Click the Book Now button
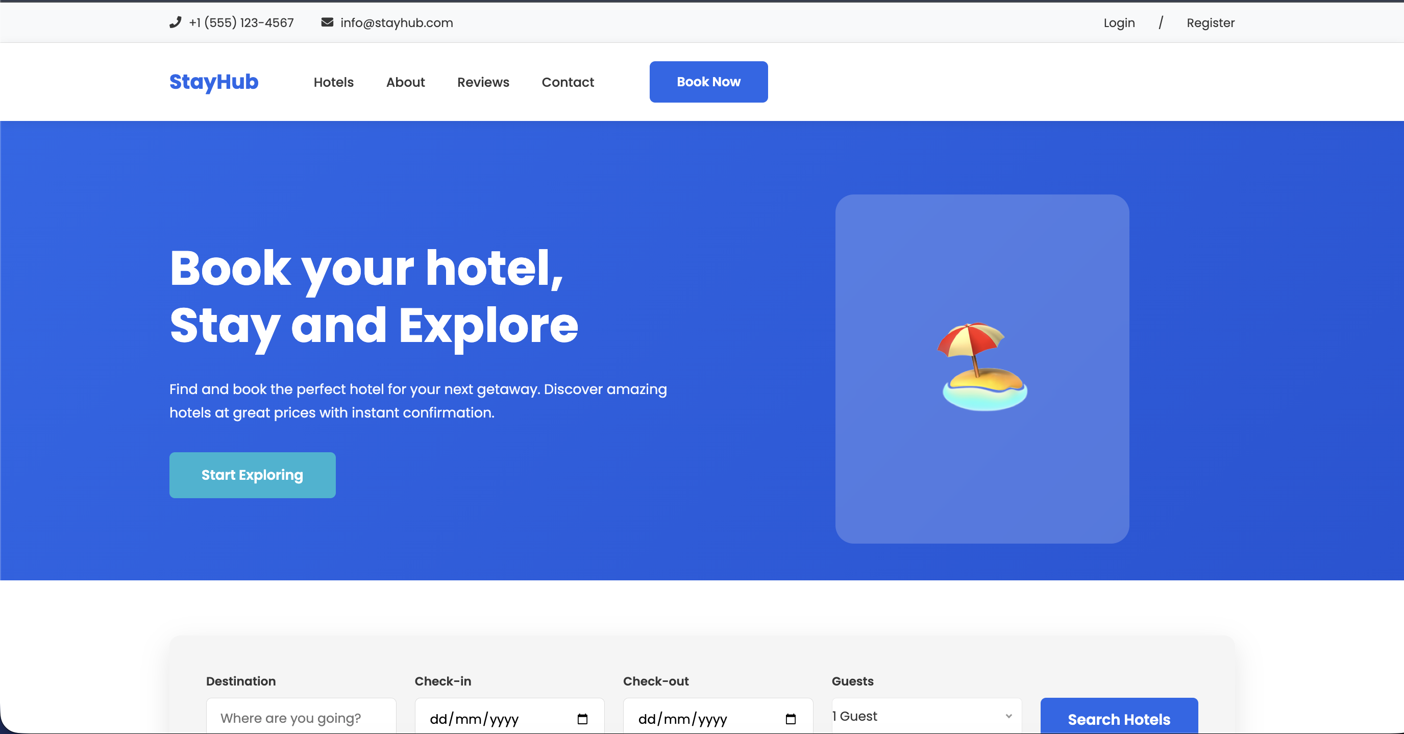This screenshot has height=734, width=1404. click(x=708, y=82)
